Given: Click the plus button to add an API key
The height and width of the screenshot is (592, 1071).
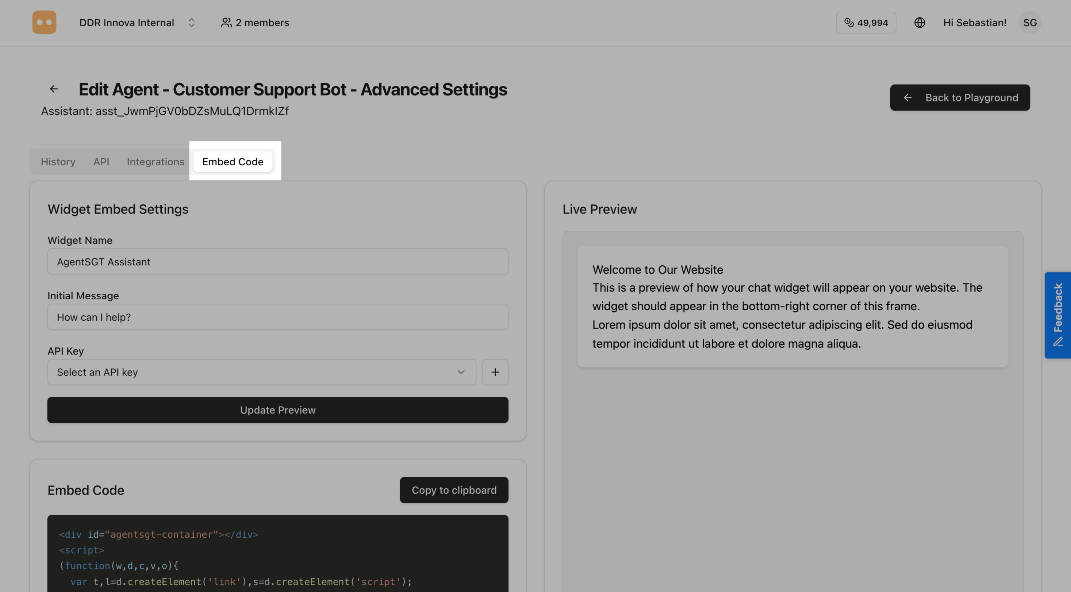Looking at the screenshot, I should click(x=495, y=372).
